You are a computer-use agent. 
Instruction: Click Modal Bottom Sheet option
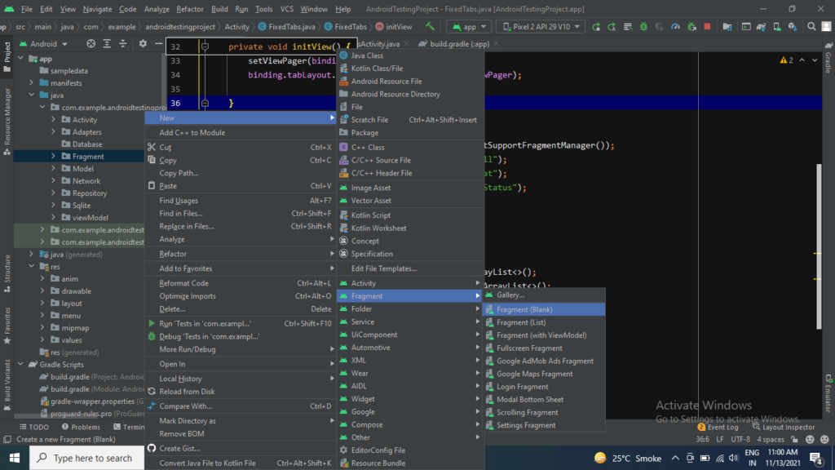(x=544, y=399)
